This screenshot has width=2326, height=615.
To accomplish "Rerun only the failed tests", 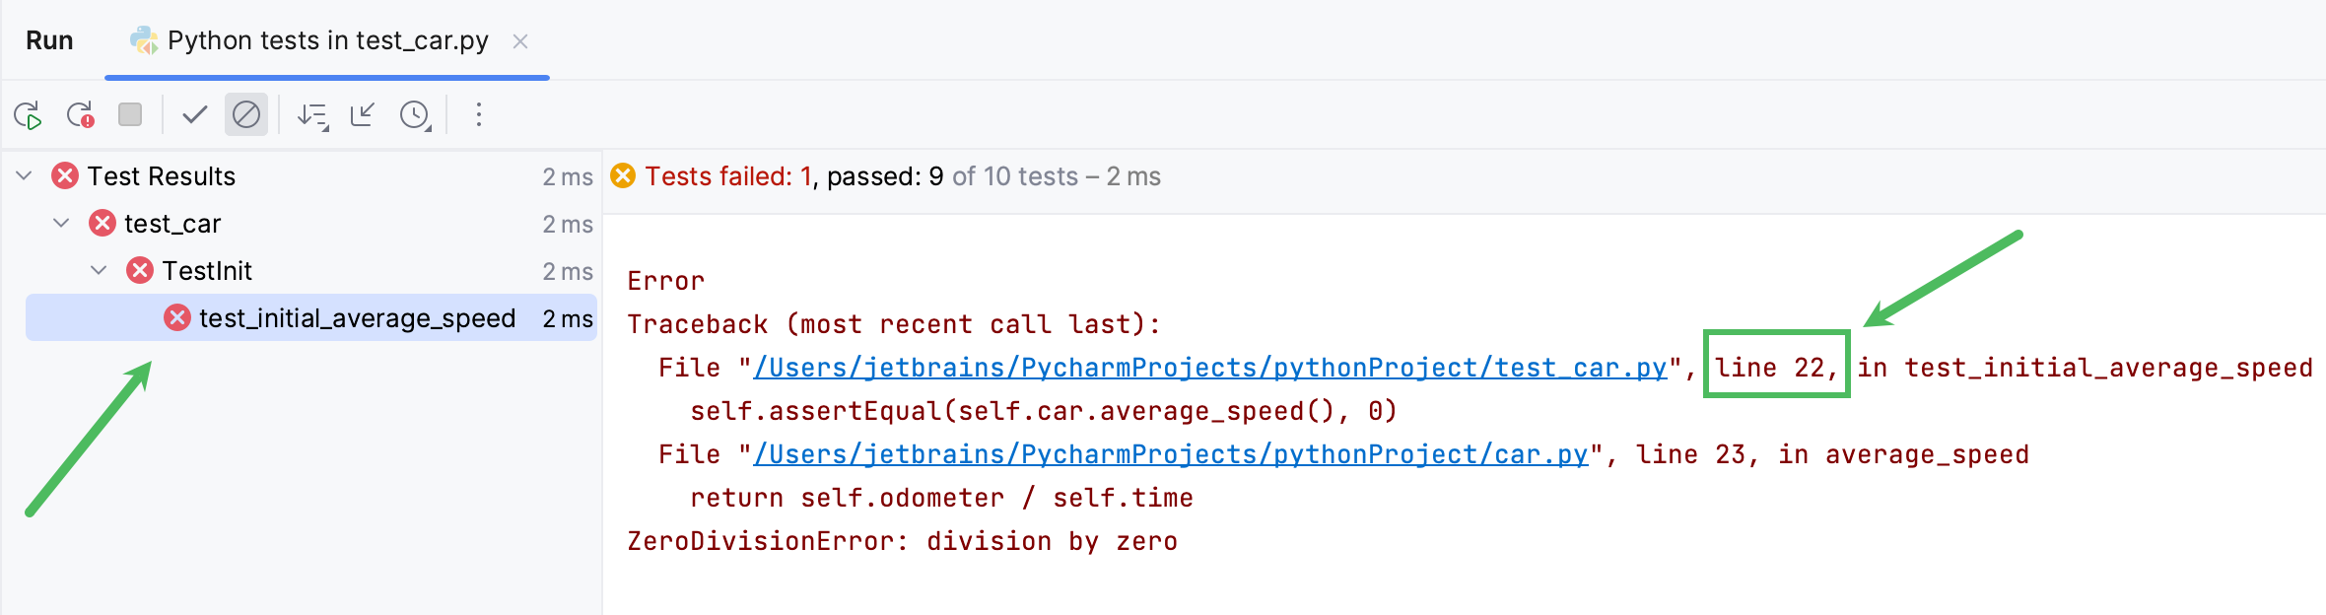I will click(79, 114).
